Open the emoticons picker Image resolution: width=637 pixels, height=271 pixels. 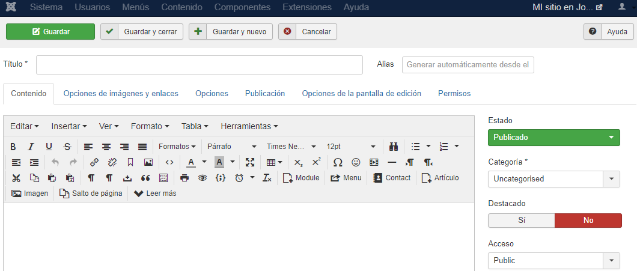pos(356,162)
